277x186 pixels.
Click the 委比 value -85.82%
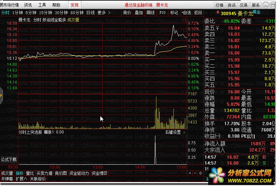(231, 21)
